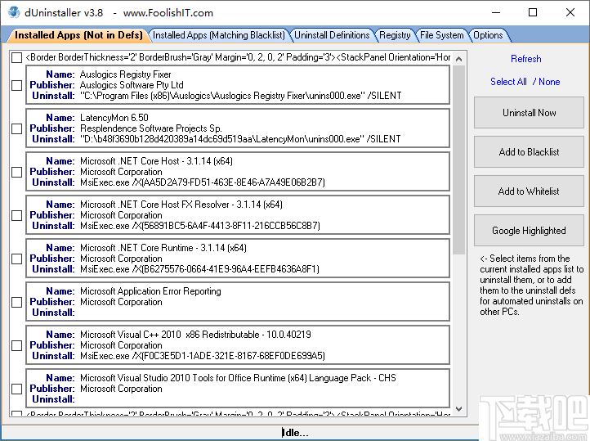Image resolution: width=590 pixels, height=441 pixels.
Task: Check the Microsoft .NET Core Host - 3.1.14 entry
Action: click(x=16, y=172)
